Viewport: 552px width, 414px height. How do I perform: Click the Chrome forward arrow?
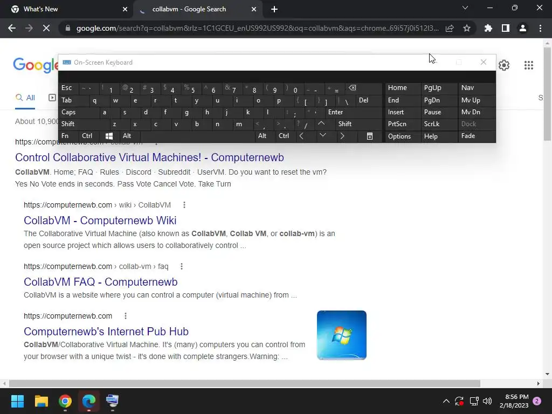point(29,28)
